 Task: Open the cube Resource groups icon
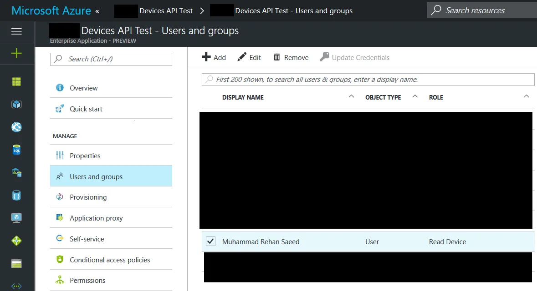(x=16, y=104)
